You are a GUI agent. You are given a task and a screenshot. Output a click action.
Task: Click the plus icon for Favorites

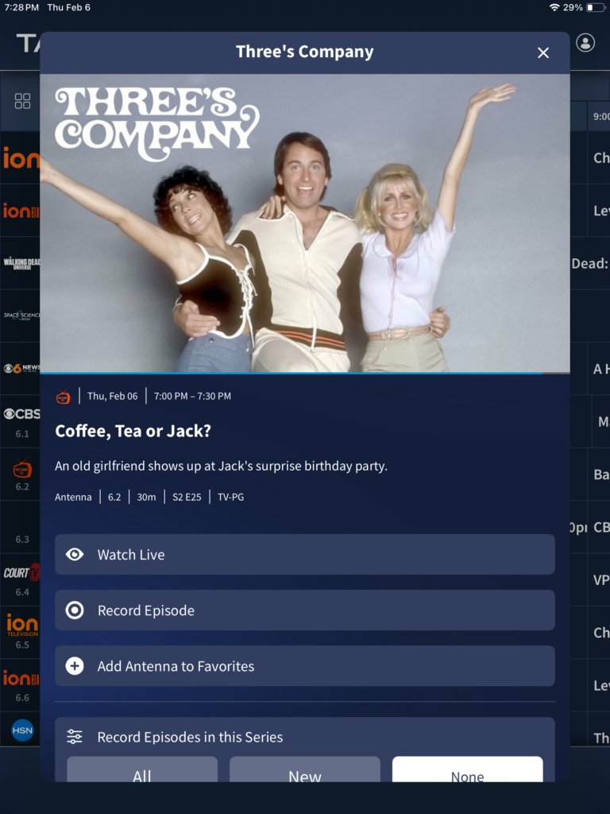pos(75,666)
